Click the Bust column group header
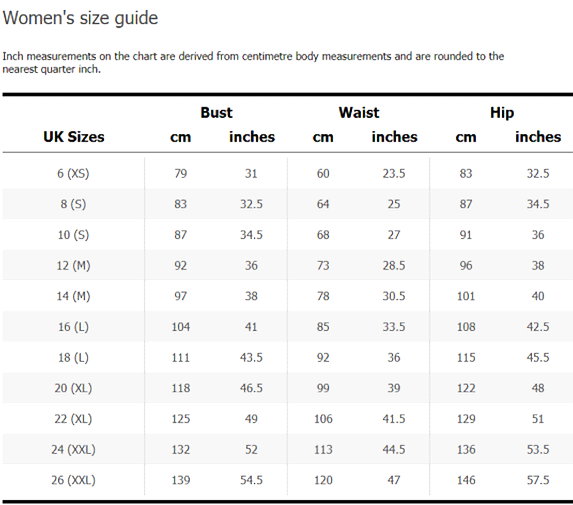Viewport: 573px width, 505px height. pos(216,113)
